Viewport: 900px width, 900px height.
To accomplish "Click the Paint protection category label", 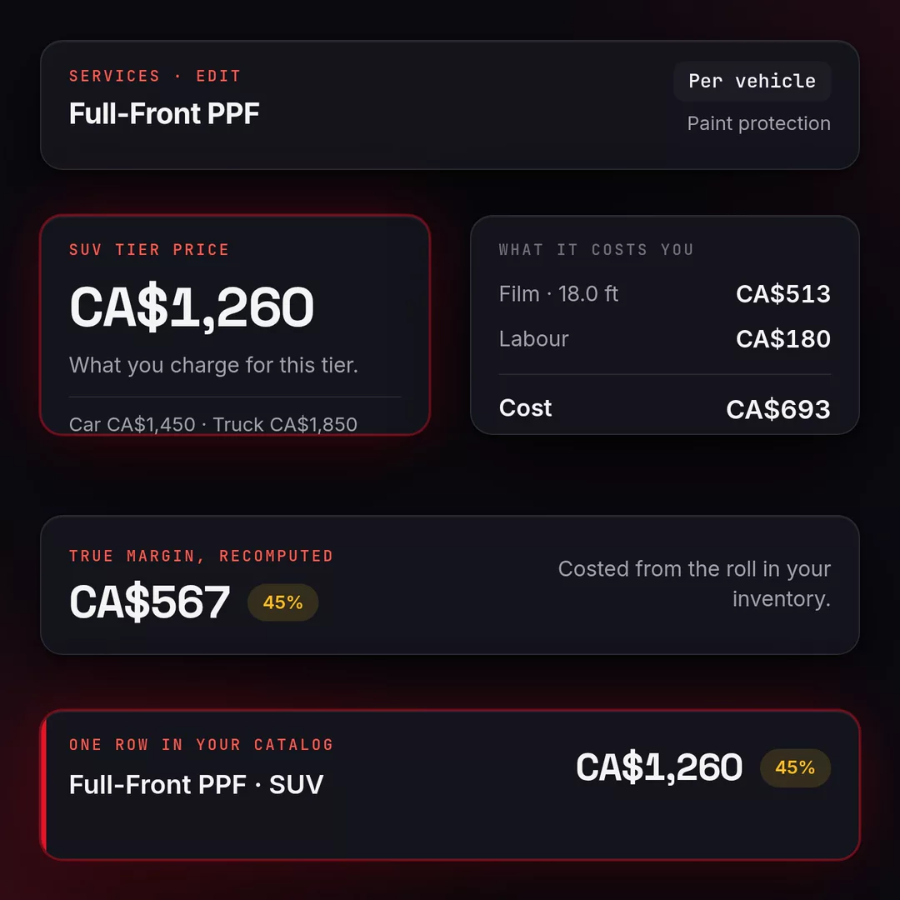I will pos(759,123).
